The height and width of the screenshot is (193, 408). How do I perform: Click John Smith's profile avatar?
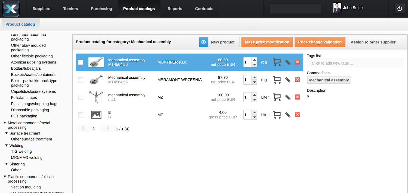(x=337, y=8)
